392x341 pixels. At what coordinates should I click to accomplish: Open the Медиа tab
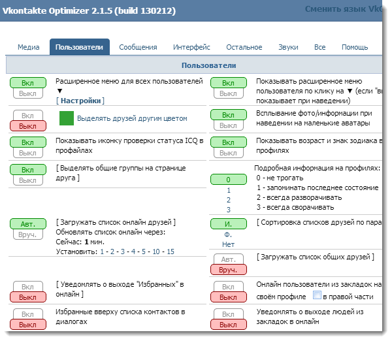coord(29,47)
